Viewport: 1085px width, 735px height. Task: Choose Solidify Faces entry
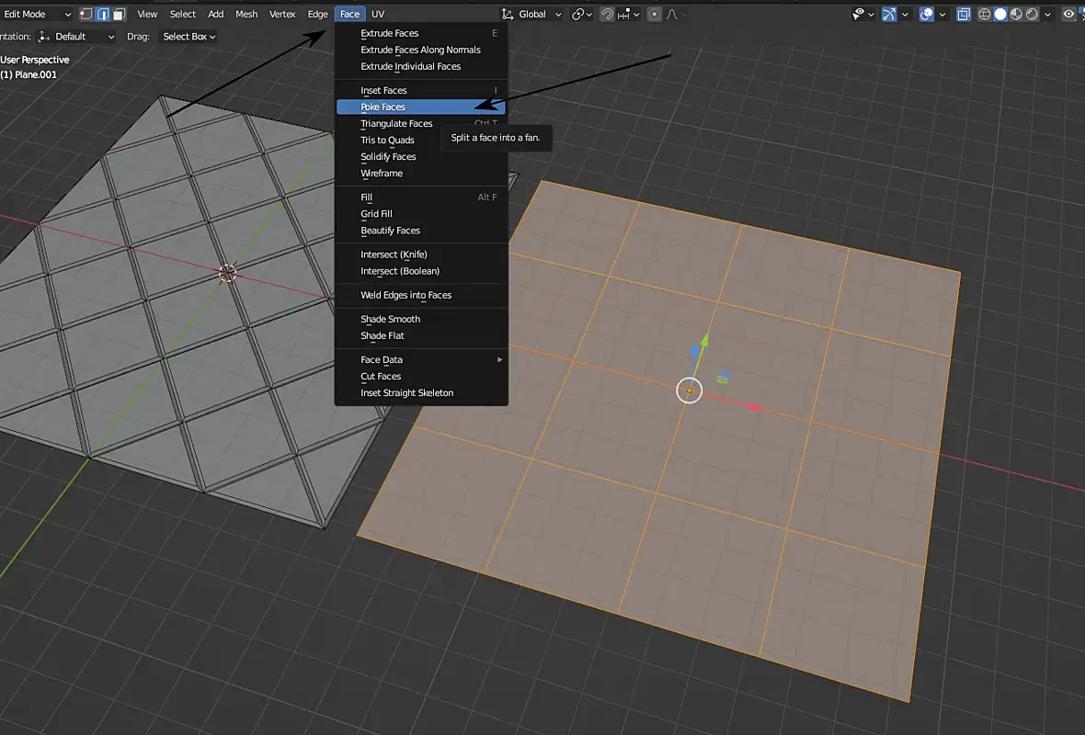(x=421, y=157)
